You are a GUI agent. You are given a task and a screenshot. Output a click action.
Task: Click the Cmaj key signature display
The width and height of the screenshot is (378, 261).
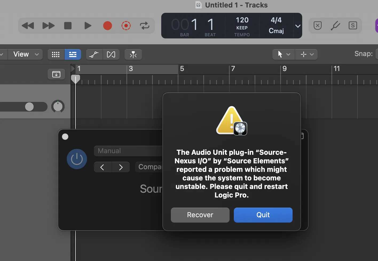click(276, 31)
